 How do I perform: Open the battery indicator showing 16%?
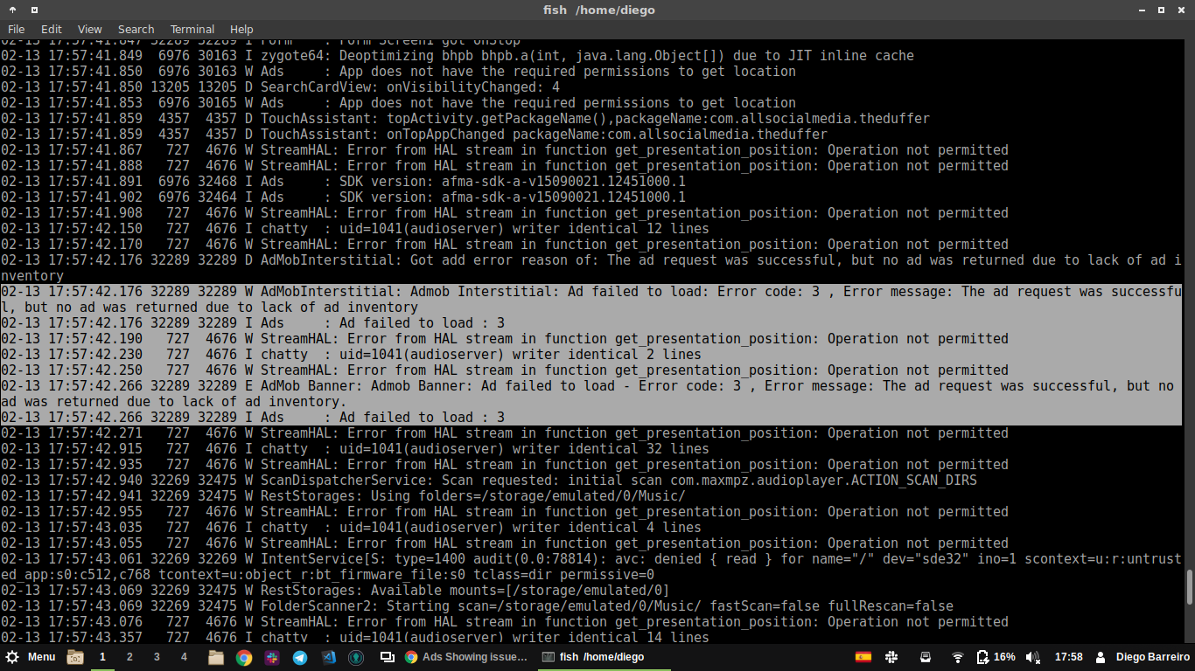(996, 657)
